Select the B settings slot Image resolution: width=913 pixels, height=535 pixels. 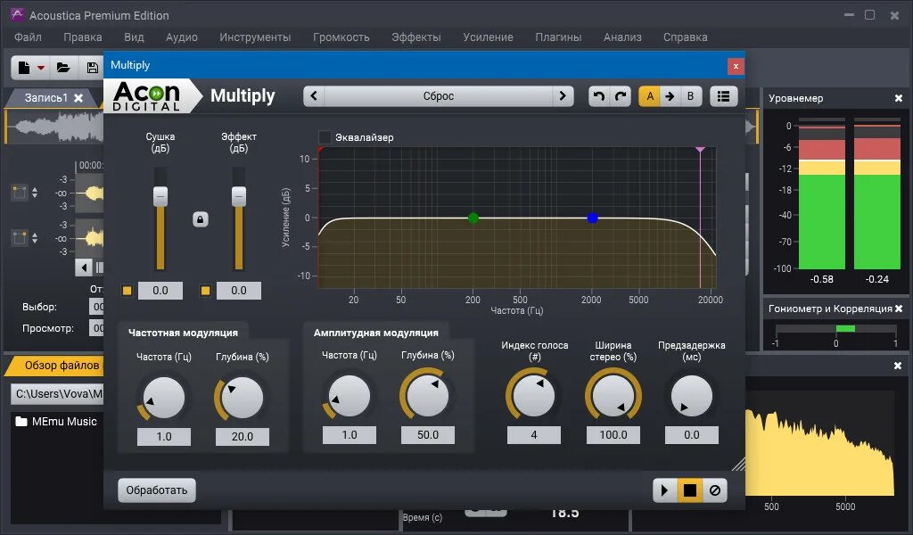click(x=691, y=96)
